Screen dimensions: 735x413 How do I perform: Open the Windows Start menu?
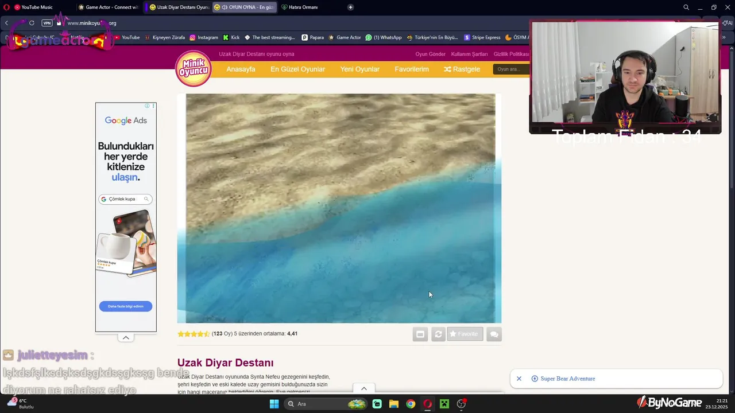(274, 404)
